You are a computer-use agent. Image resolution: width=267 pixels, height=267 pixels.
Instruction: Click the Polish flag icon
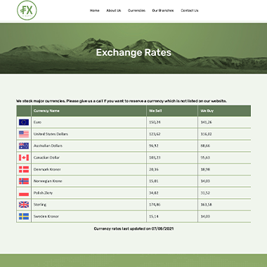tap(24, 193)
